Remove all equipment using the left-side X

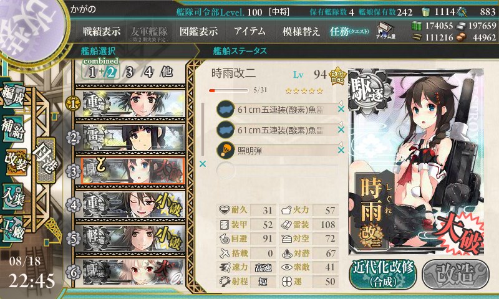(202, 164)
